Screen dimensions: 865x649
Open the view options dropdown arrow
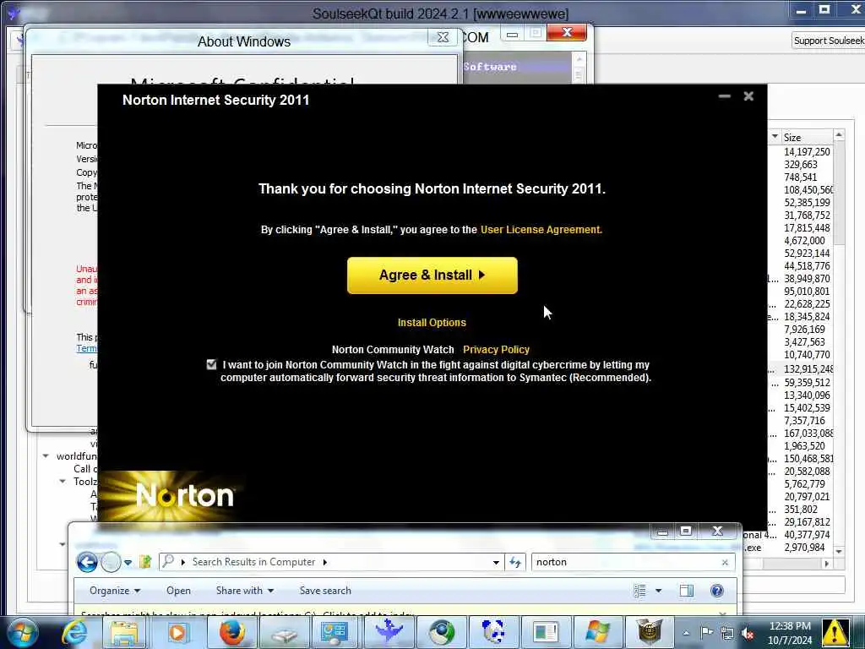point(658,591)
